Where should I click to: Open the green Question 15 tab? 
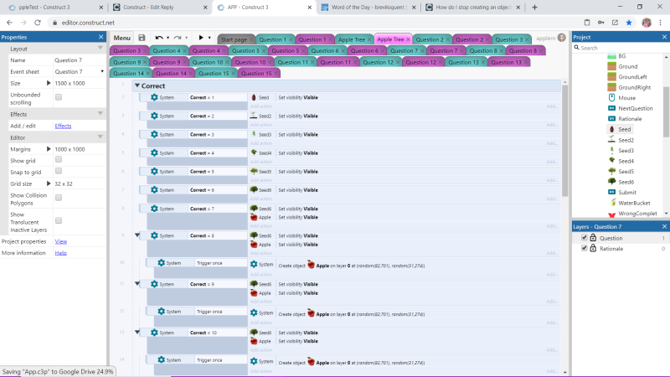pos(214,74)
